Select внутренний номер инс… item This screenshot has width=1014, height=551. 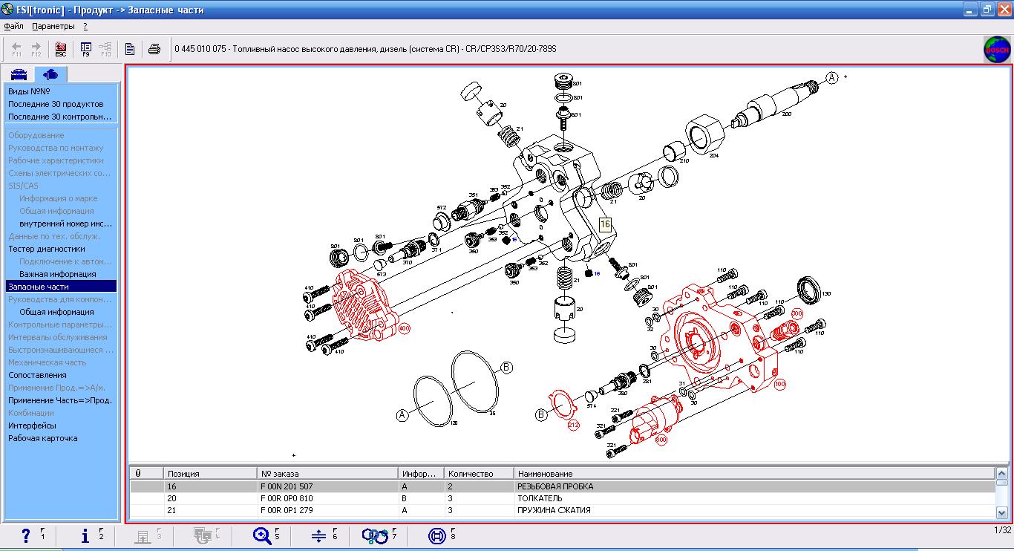(x=66, y=224)
